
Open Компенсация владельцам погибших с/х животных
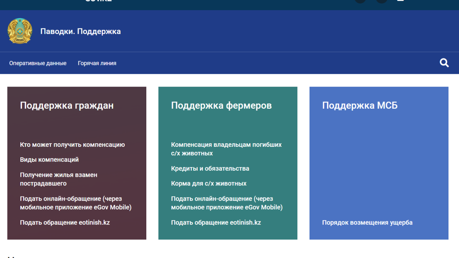(226, 149)
